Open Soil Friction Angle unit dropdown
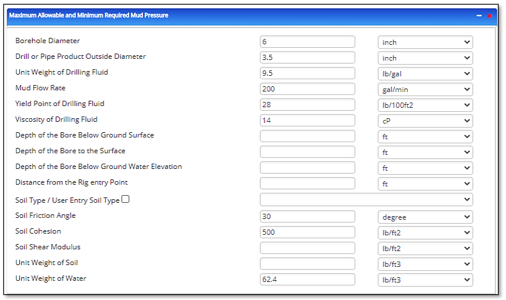 pos(425,217)
